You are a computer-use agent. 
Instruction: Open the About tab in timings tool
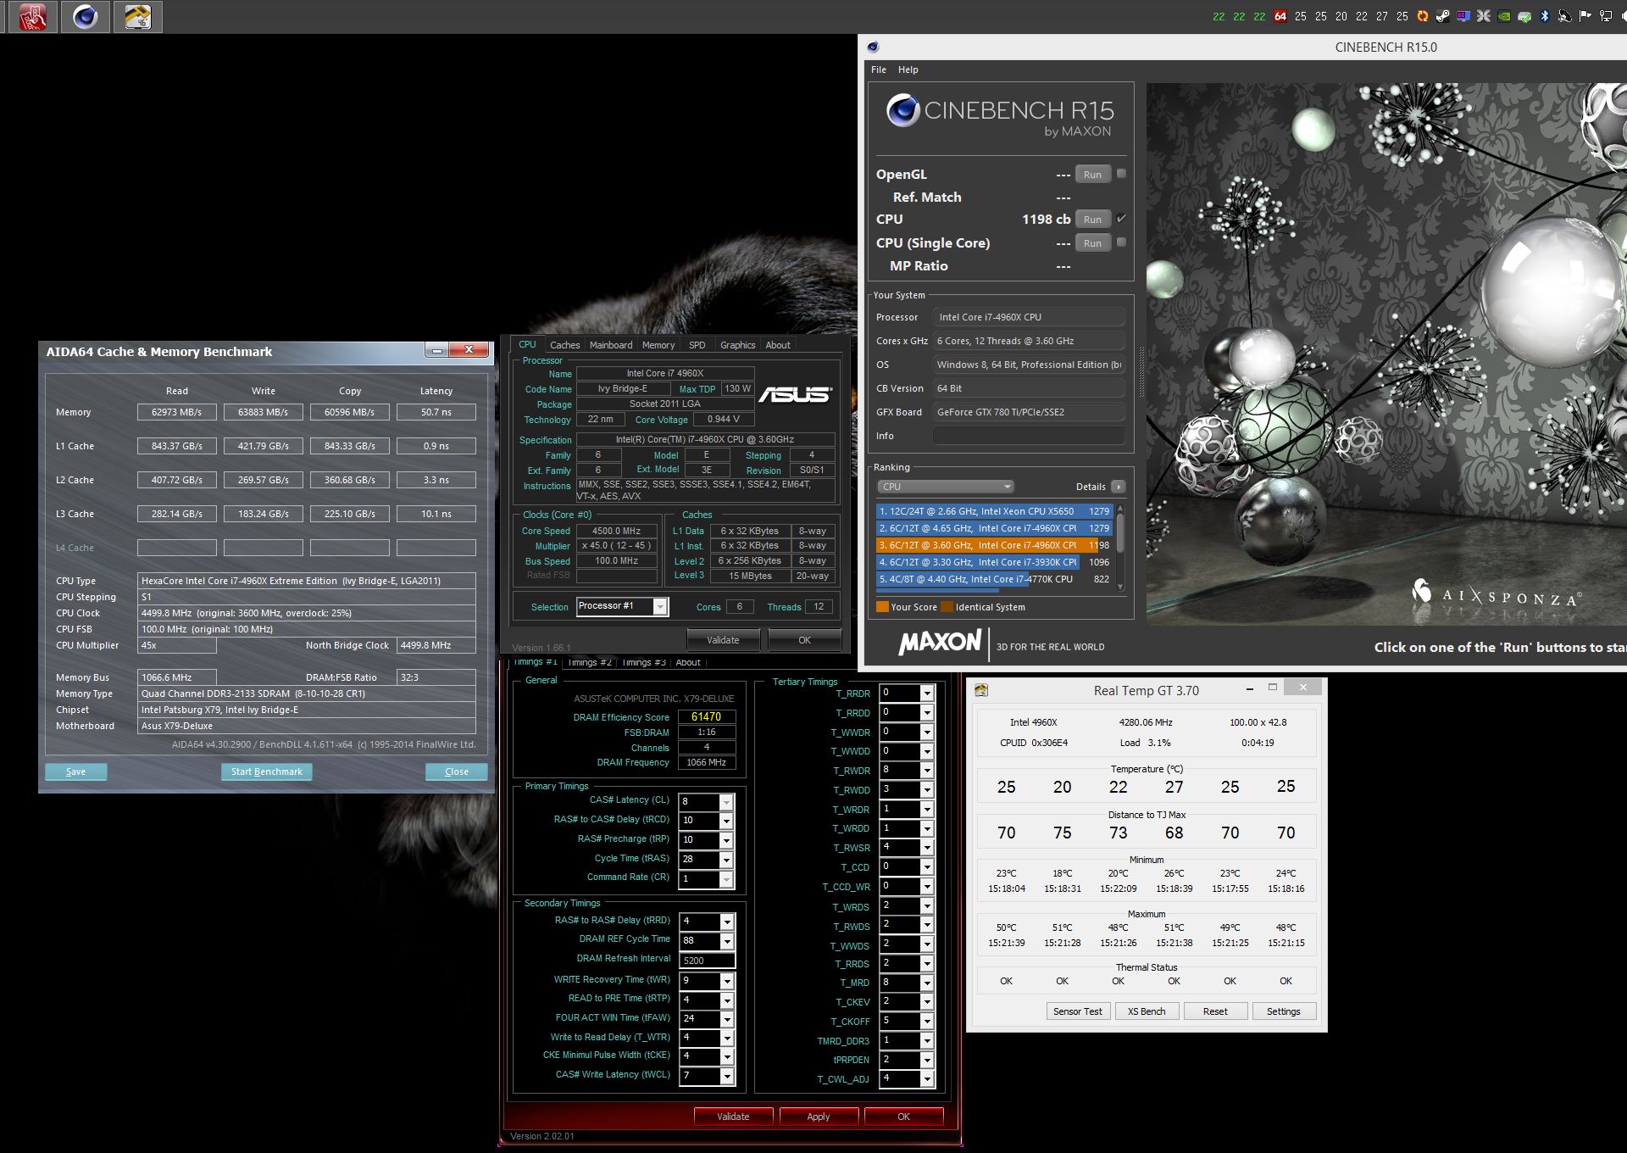(x=688, y=663)
